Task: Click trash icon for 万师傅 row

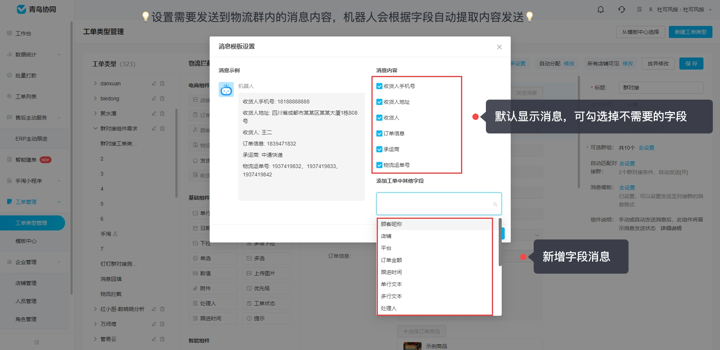Action: coord(162,324)
